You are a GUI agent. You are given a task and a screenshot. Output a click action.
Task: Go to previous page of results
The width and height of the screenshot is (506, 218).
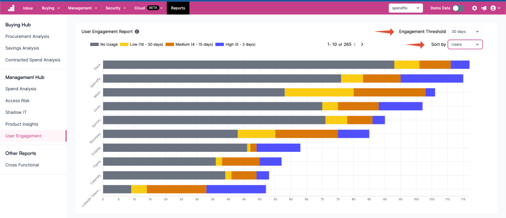click(x=355, y=44)
